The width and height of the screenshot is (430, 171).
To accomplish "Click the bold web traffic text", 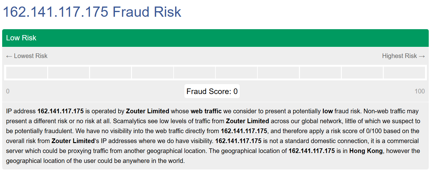I will (206, 111).
